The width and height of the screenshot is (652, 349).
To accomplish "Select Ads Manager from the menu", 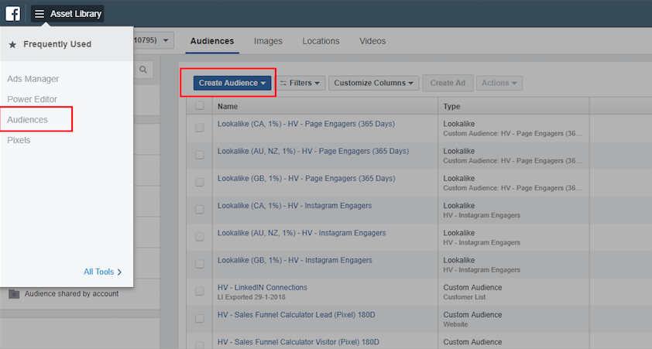I will pos(33,79).
